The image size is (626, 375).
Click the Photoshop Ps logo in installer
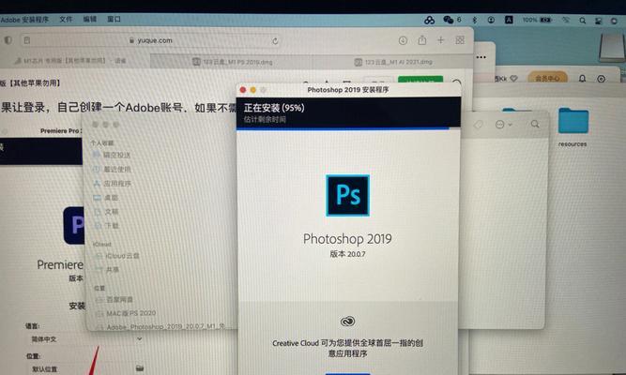point(348,196)
